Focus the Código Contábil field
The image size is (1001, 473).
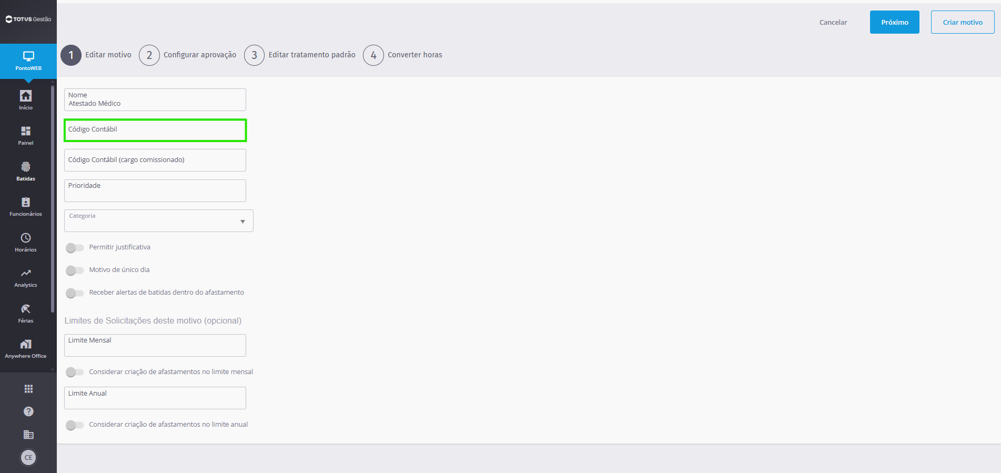point(155,130)
